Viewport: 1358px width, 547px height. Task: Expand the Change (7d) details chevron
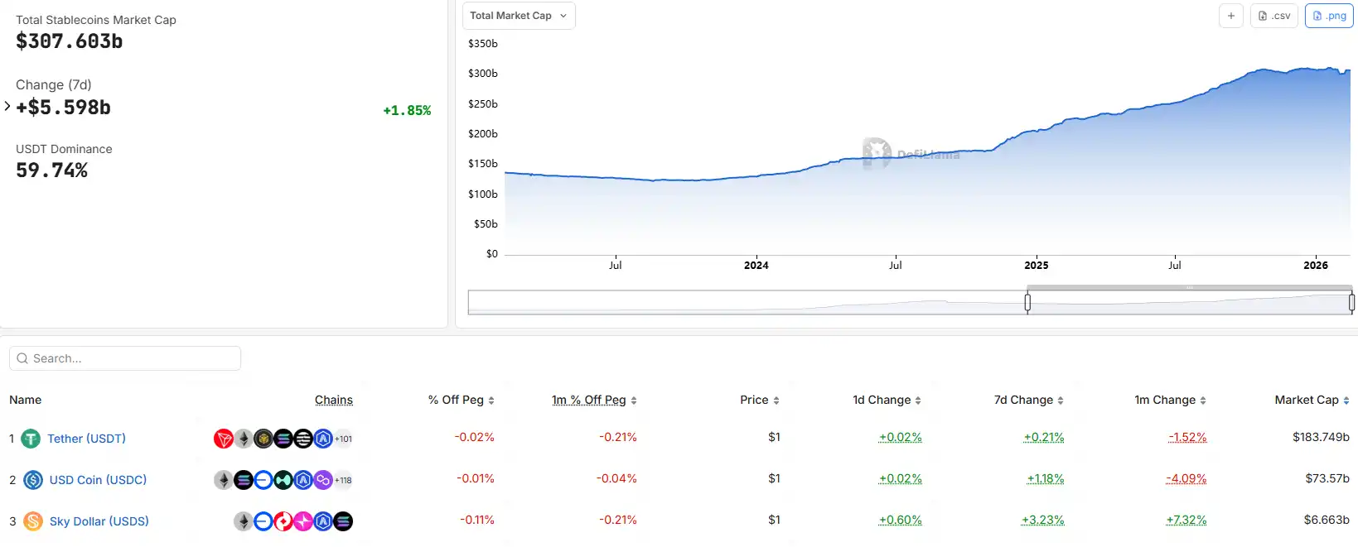[7, 106]
